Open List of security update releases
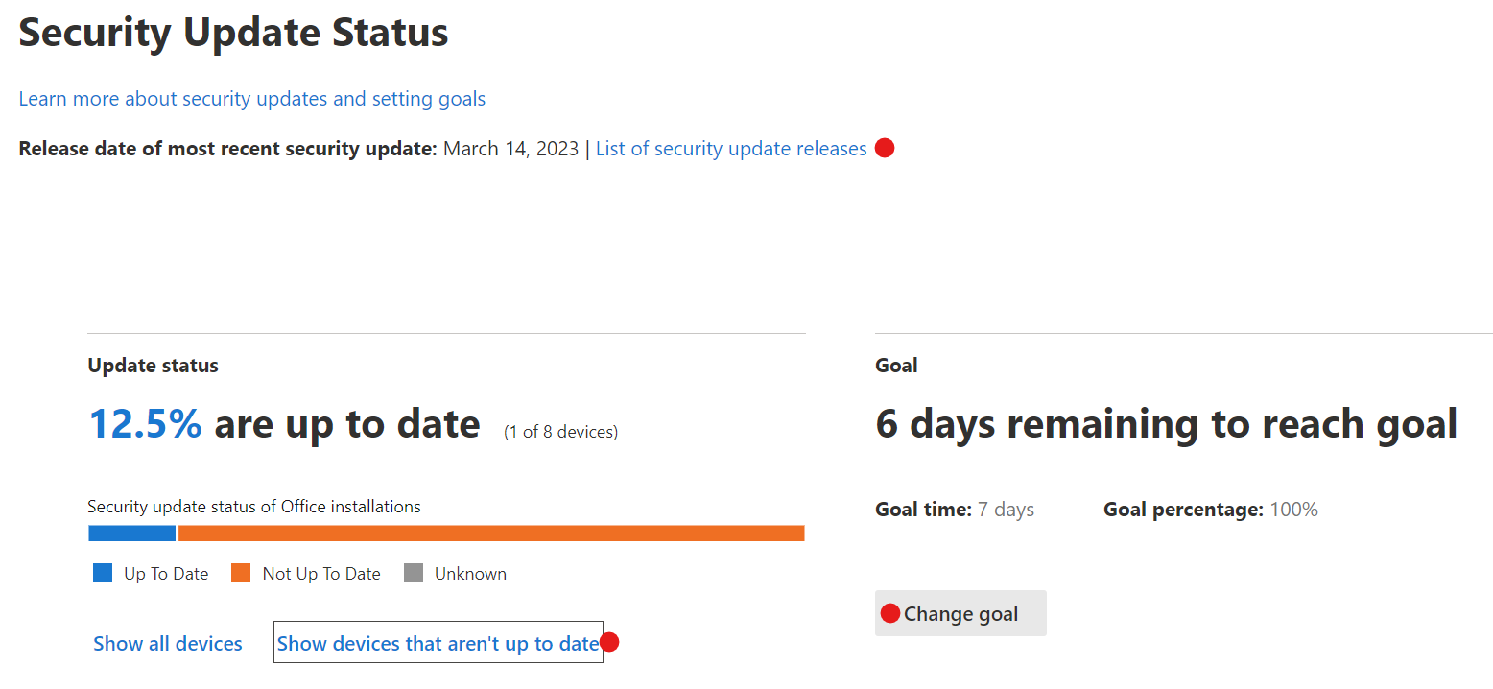The height and width of the screenshot is (689, 1493). point(731,148)
